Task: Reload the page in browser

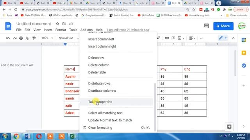Action: (x=16, y=9)
